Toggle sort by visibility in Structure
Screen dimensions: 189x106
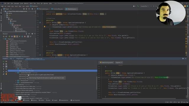tap(4, 37)
